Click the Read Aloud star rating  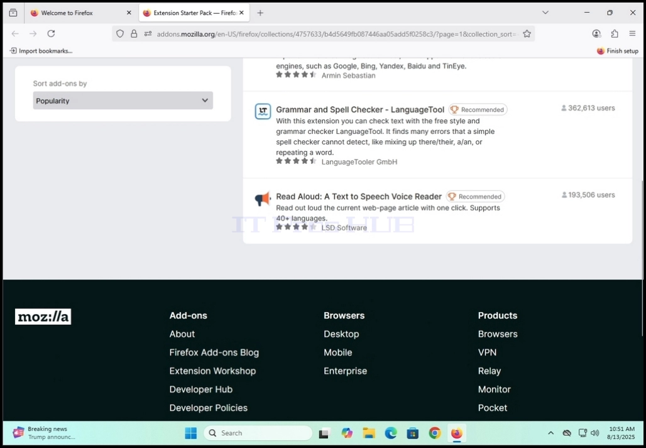(x=296, y=227)
